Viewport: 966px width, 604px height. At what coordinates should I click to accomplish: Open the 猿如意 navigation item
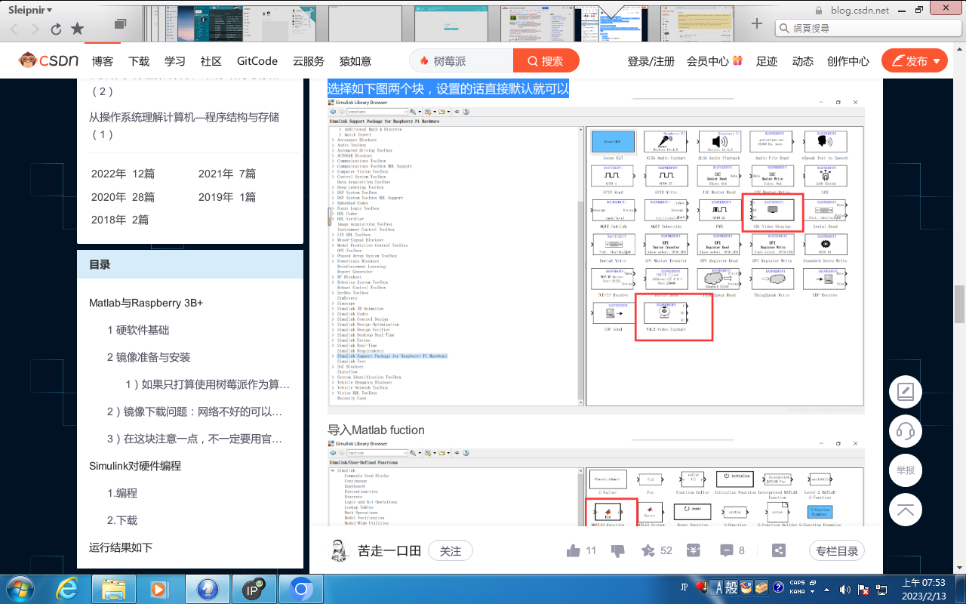[x=355, y=61]
